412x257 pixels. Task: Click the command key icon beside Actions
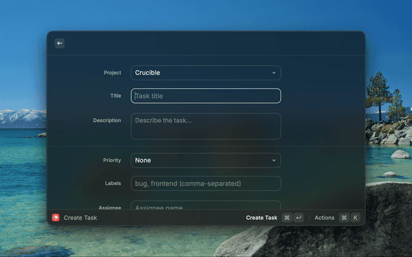click(344, 218)
